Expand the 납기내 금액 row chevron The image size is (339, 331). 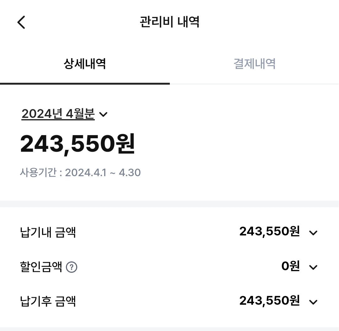(x=313, y=233)
